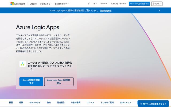The height and width of the screenshot is (107, 171).
Task: Go to the よくあるご質問 tab
Action: coord(107,102)
